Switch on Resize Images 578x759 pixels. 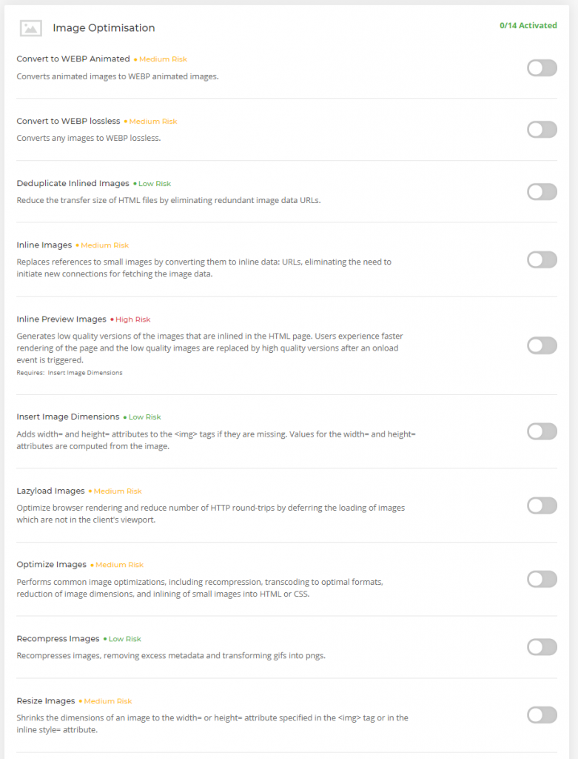tap(542, 715)
